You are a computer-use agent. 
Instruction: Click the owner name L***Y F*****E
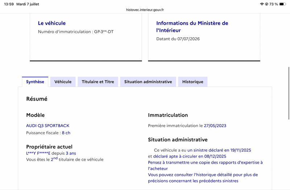tap(38, 153)
